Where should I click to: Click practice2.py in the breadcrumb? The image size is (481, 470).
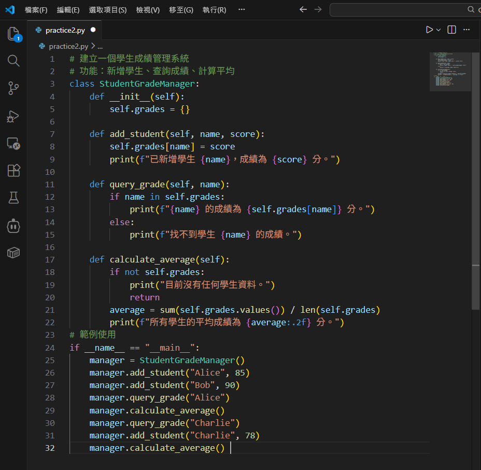68,46
